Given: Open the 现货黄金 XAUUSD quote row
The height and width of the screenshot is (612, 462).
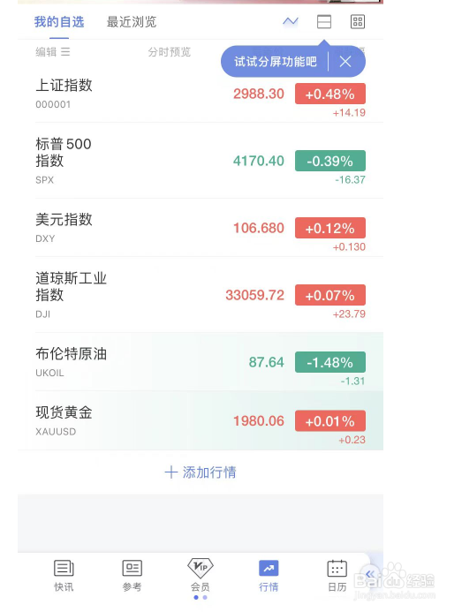Looking at the screenshot, I should 201,420.
